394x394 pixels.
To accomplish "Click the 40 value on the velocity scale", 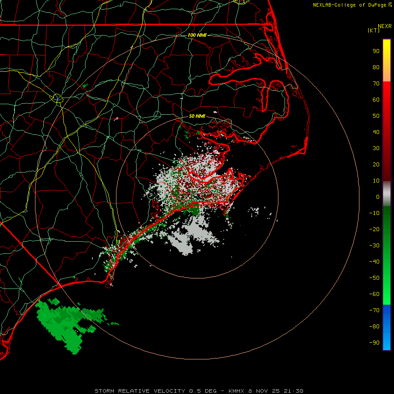I will 376,132.
